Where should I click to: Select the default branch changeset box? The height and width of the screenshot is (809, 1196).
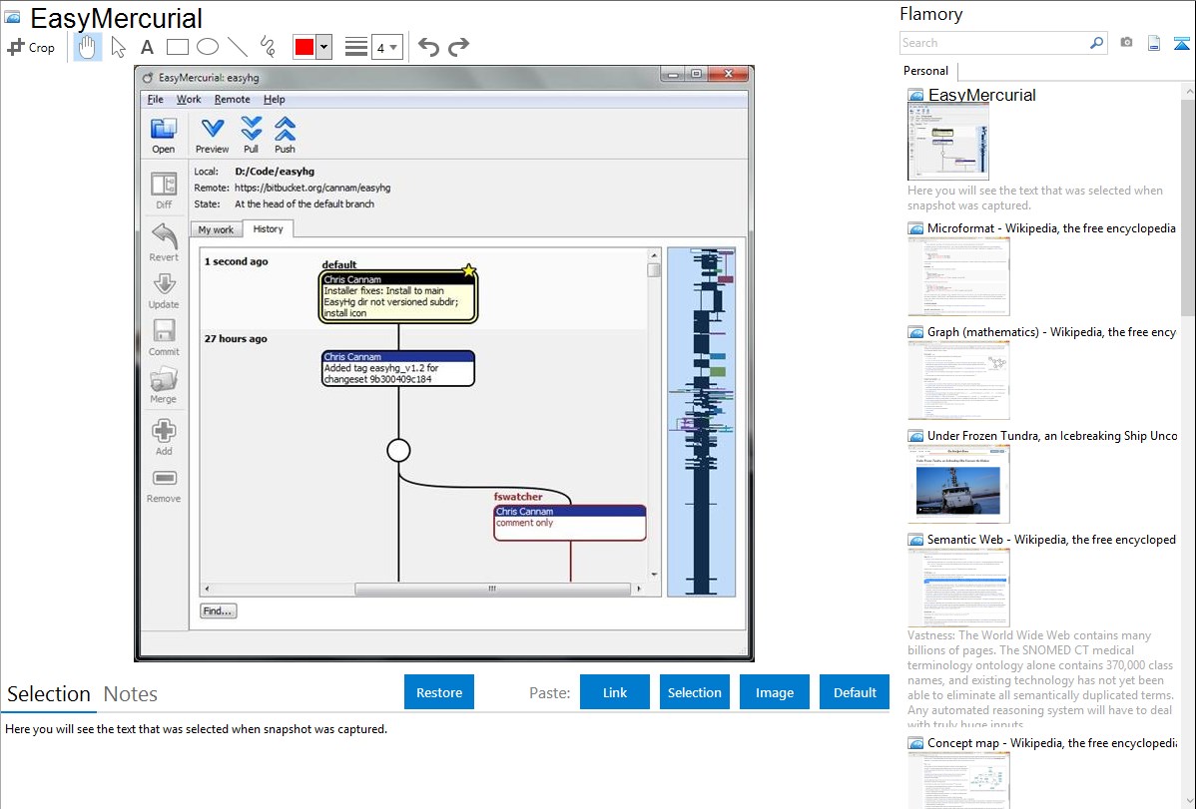[x=398, y=296]
